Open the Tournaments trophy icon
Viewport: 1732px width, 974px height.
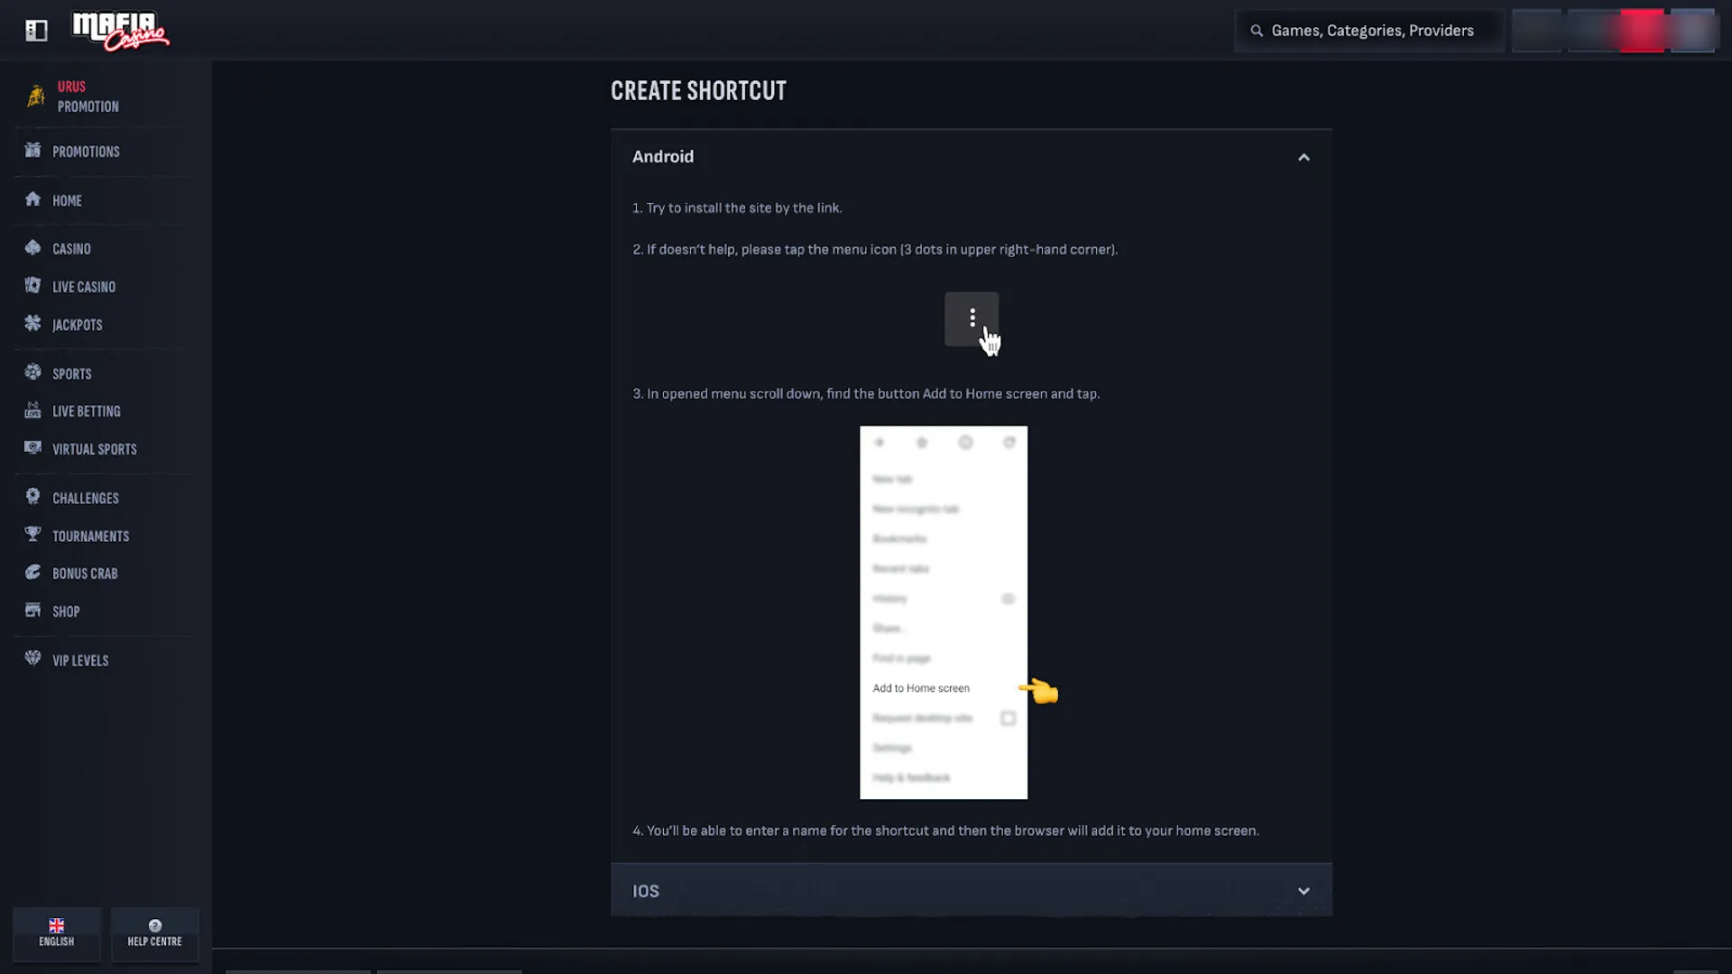click(x=33, y=535)
